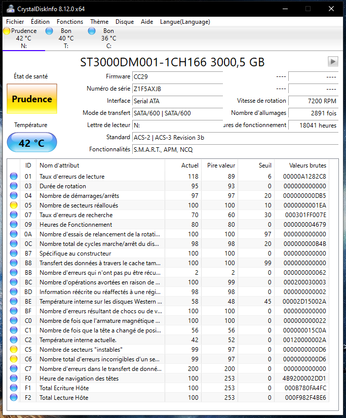Click yellow status icon for Nombre de secteurs réalloués
This screenshot has width=346, height=418.
tap(14, 205)
